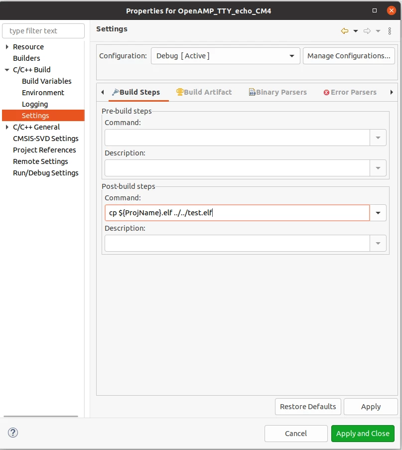
Task: Expand the C/C++ General tree node
Action: click(x=7, y=127)
